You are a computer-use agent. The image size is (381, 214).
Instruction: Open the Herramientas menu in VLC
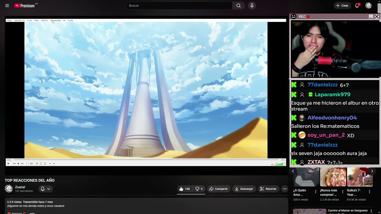(x=55, y=21)
